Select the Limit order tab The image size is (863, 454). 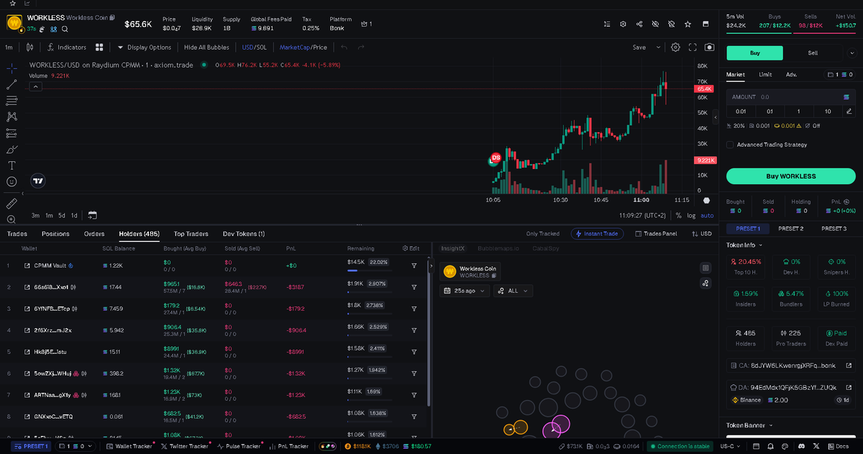765,74
